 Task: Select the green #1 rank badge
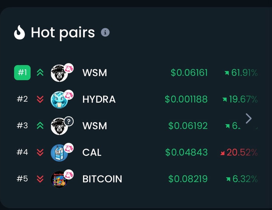point(22,73)
